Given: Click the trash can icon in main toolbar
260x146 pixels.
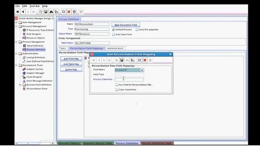Looking at the screenshot, I should click(x=74, y=12).
